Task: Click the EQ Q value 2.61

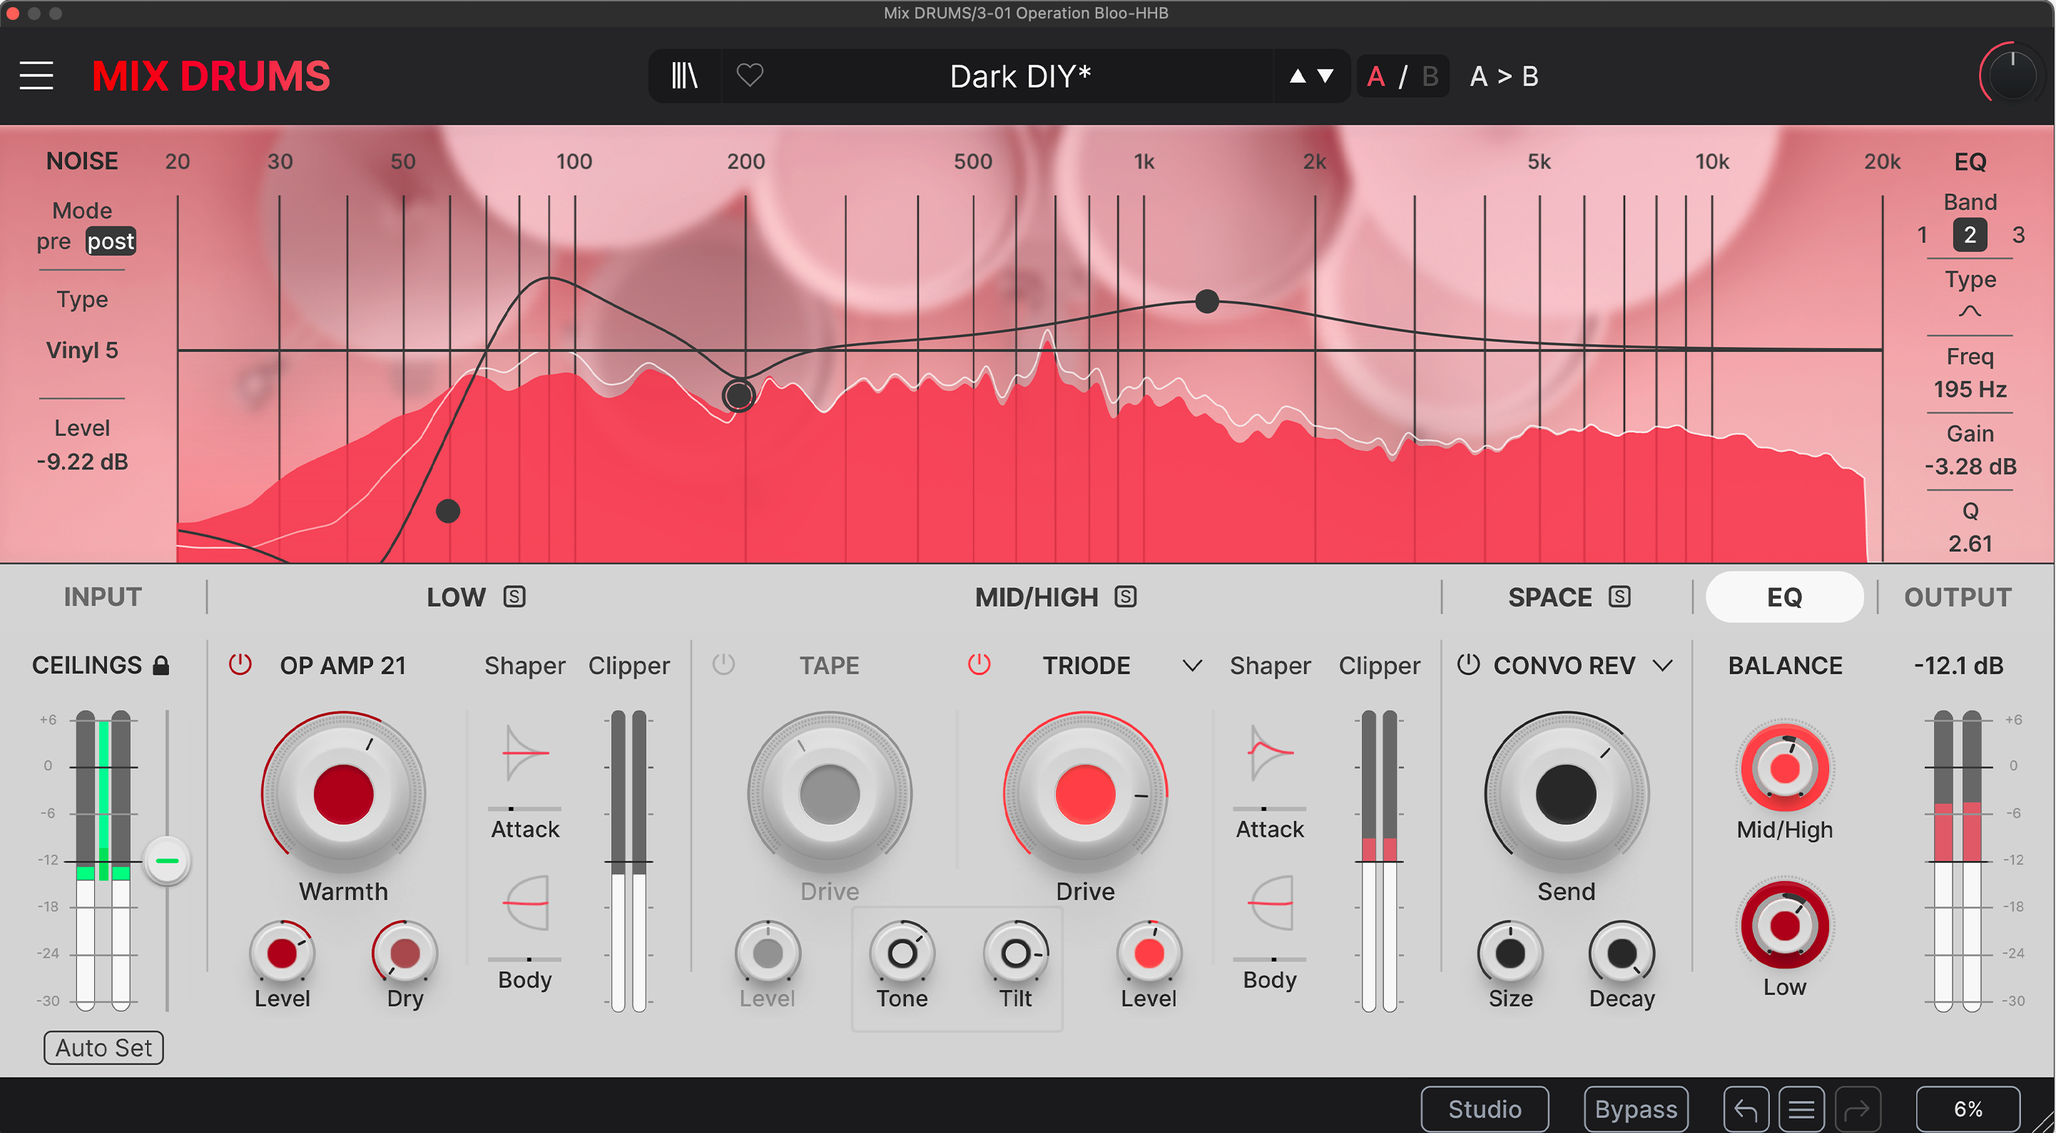Action: click(x=1970, y=543)
